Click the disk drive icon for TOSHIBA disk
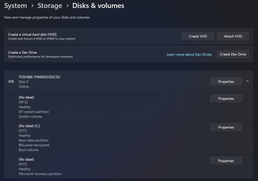The image size is (258, 181). click(11, 82)
